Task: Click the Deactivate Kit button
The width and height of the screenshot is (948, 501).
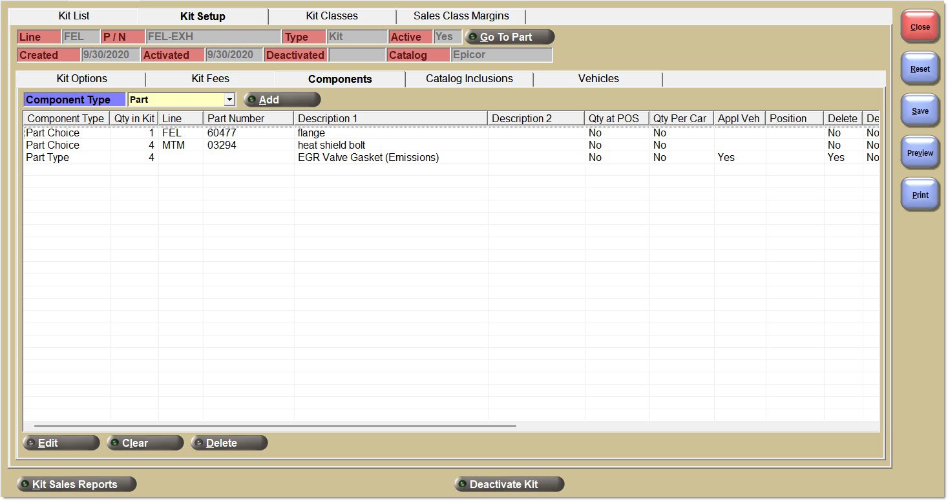Action: 509,484
